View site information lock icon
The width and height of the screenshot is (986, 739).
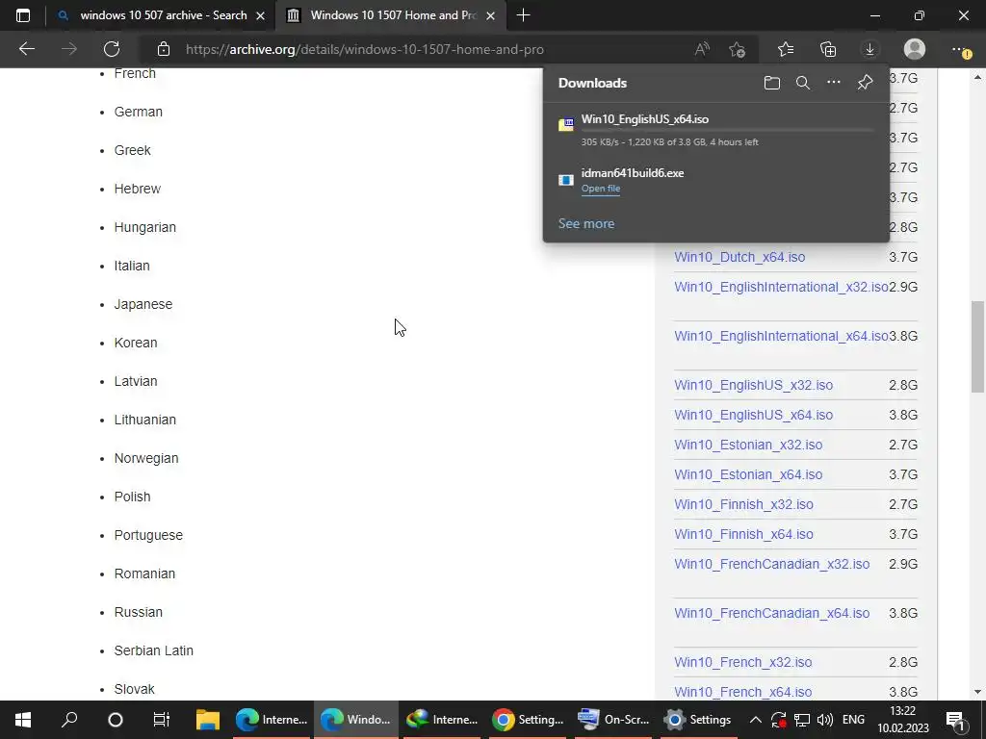(x=164, y=49)
